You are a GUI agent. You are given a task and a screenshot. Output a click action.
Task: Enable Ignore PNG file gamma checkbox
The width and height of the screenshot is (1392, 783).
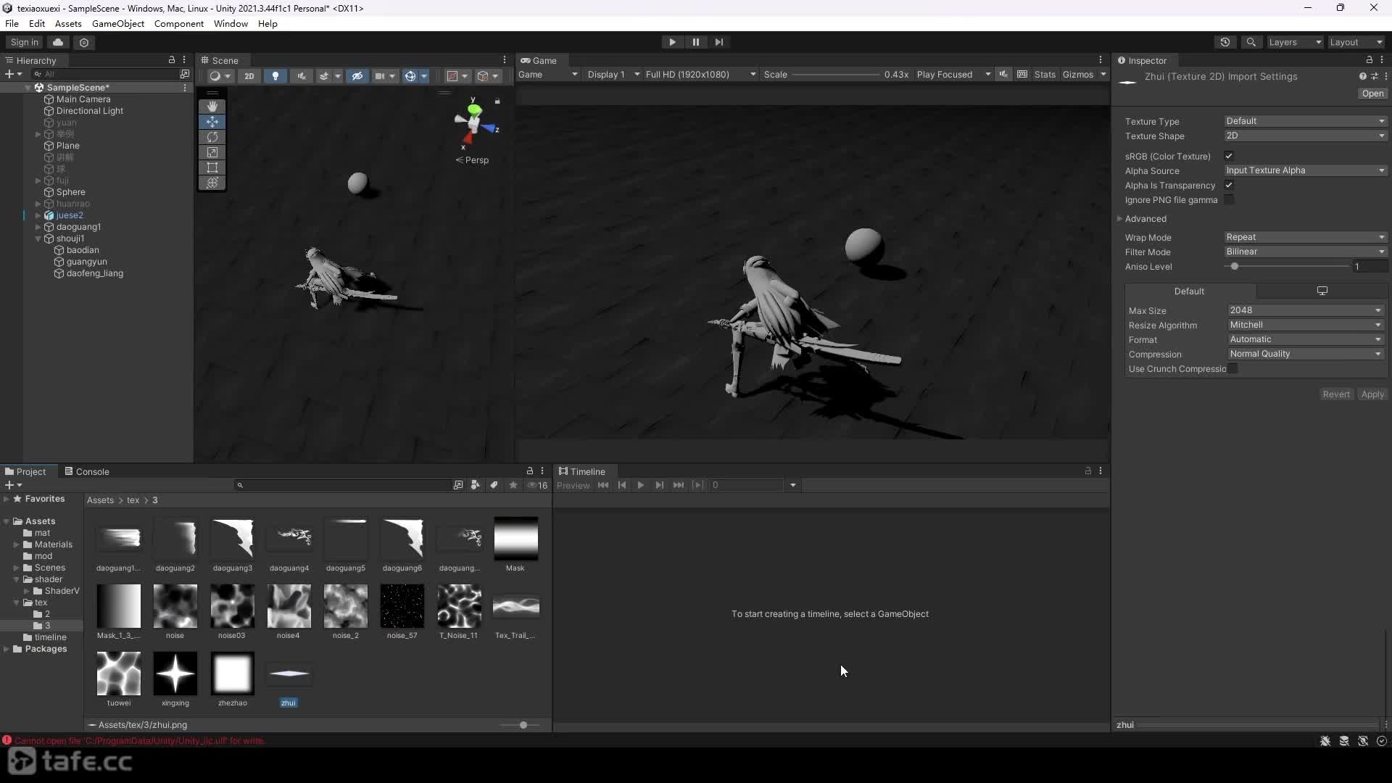click(1229, 199)
